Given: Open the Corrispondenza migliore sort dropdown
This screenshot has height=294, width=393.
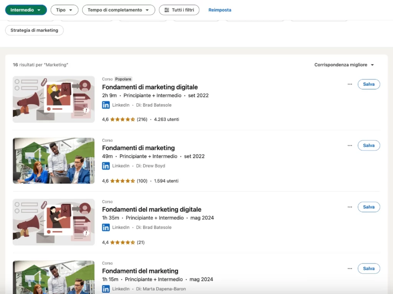Looking at the screenshot, I should point(344,65).
